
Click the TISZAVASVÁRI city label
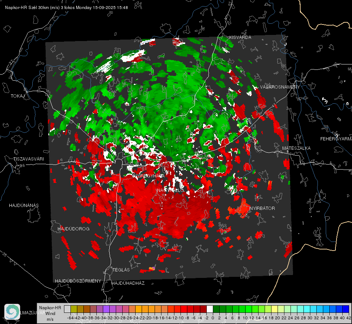pyautogui.click(x=28, y=159)
